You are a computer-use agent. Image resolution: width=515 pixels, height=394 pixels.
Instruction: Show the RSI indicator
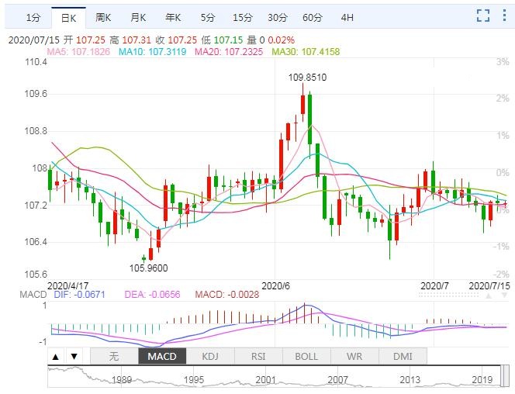(258, 357)
